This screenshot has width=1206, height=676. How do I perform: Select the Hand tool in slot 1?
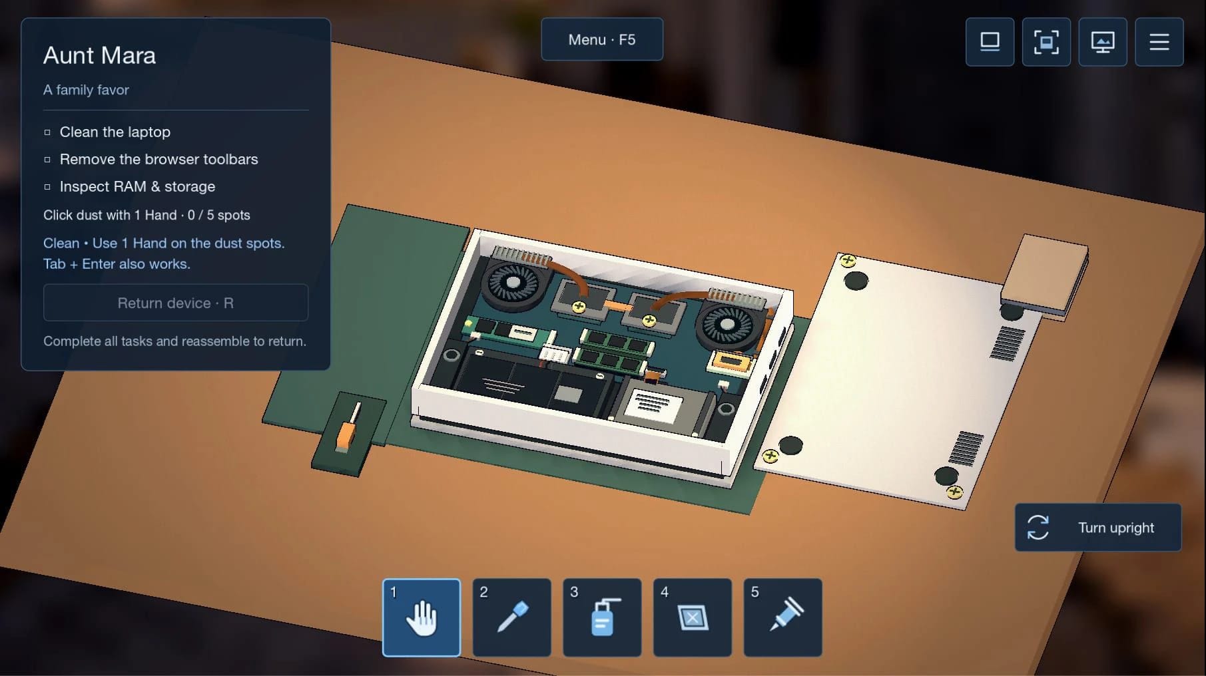422,617
